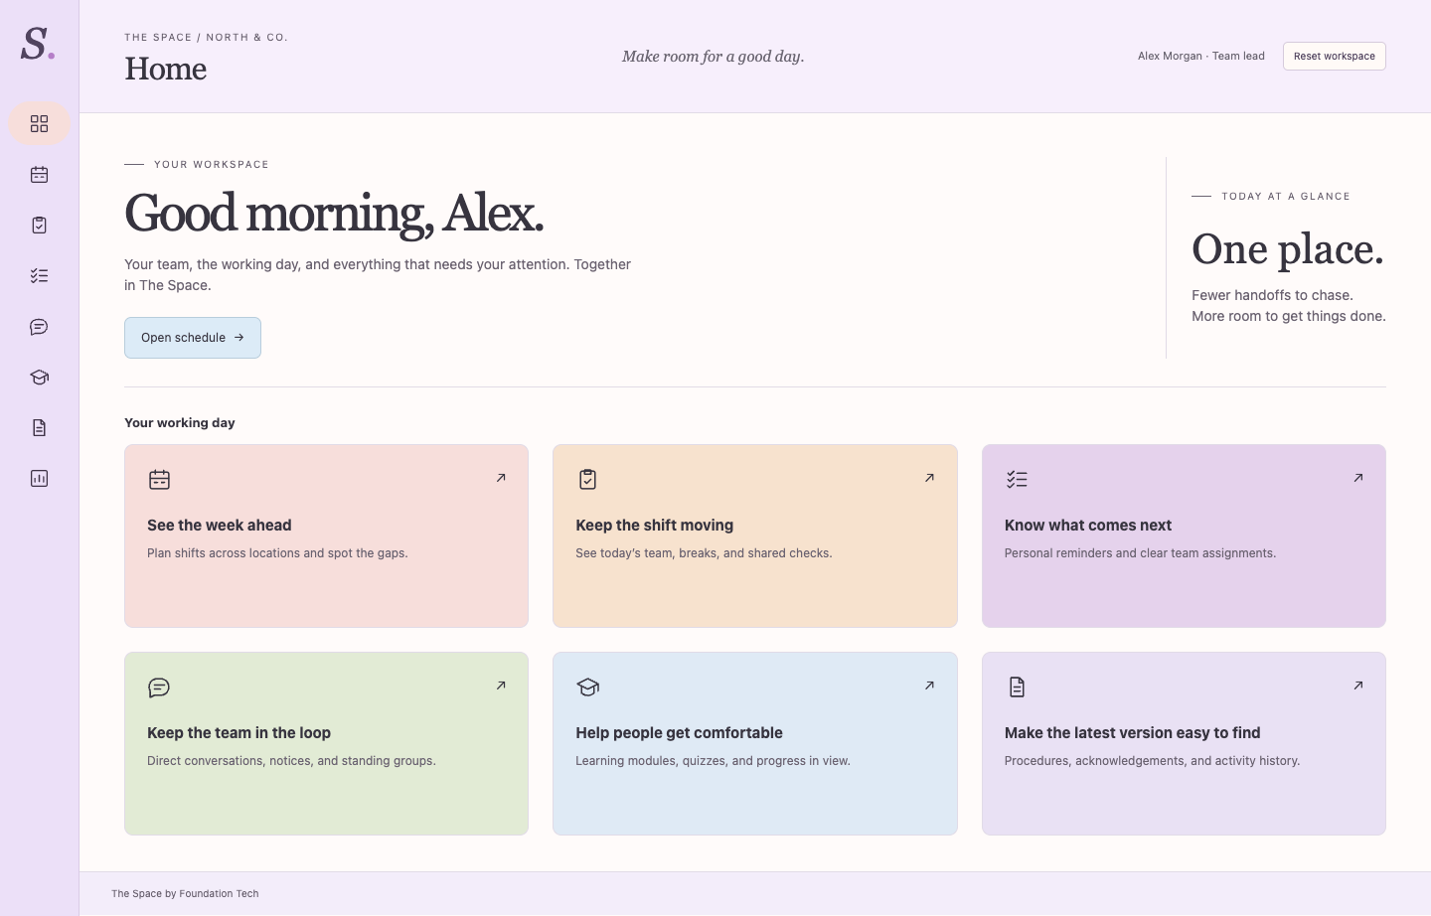Viewport: 1431px width, 916px height.
Task: Click the Home page heading
Action: tap(165, 69)
